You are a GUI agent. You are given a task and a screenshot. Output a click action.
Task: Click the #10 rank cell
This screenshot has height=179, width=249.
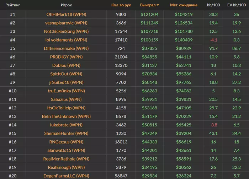13,91
